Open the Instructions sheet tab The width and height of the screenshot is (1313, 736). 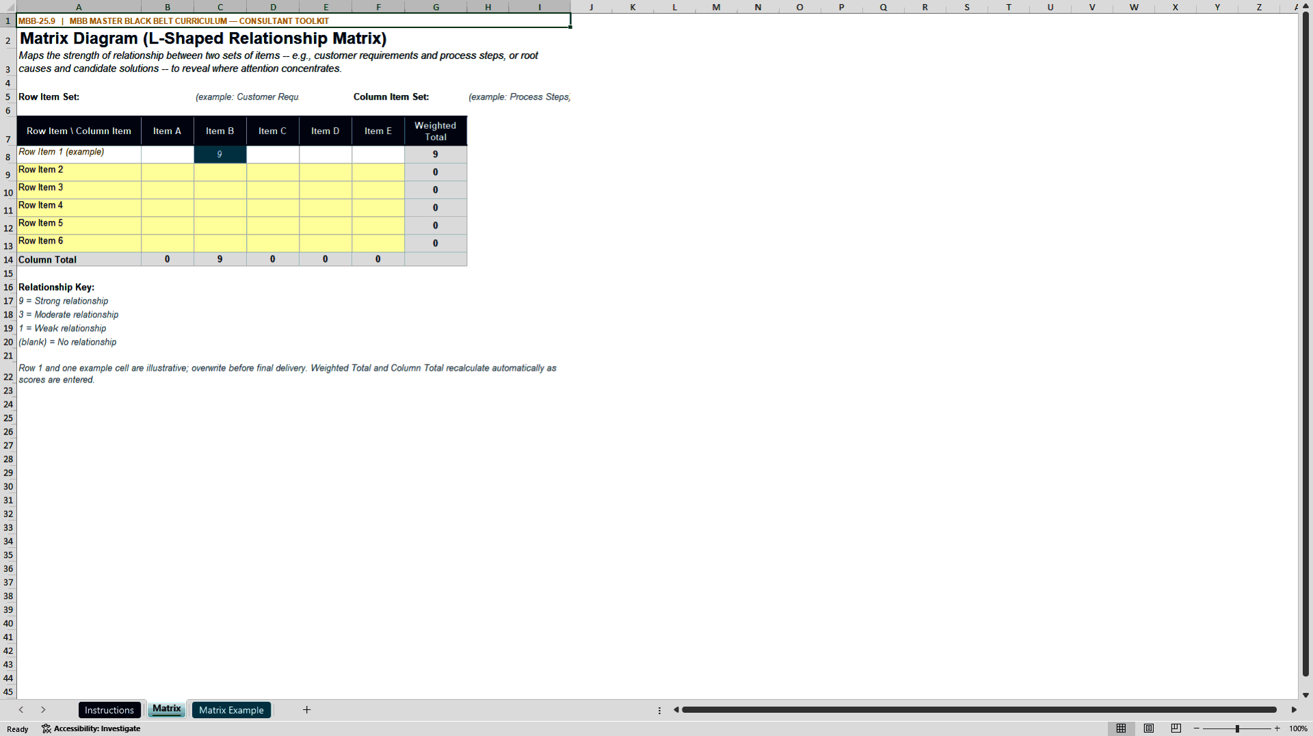point(109,710)
